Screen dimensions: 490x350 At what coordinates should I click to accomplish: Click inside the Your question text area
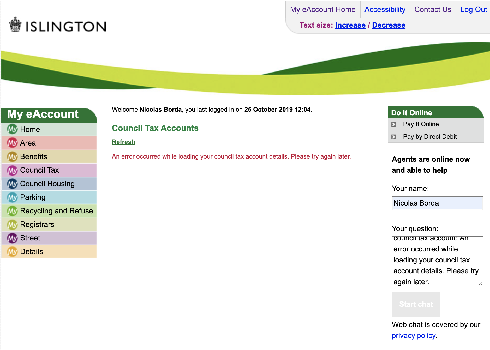tap(437, 261)
